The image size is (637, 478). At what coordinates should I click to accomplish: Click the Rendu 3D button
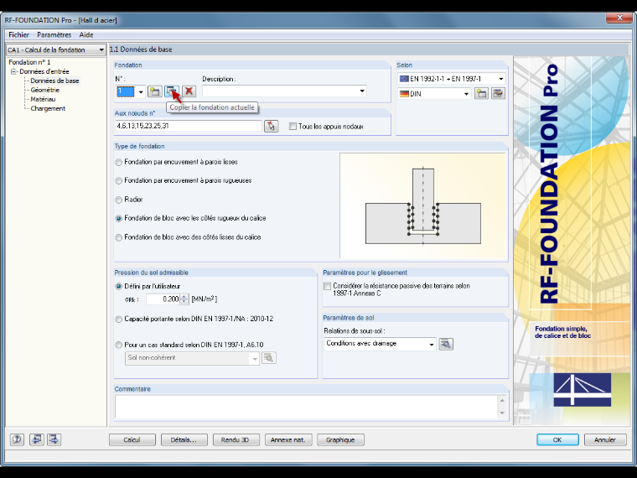click(x=236, y=439)
